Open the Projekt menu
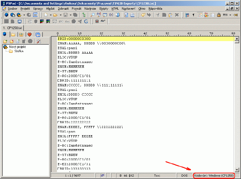 click(x=25, y=9)
